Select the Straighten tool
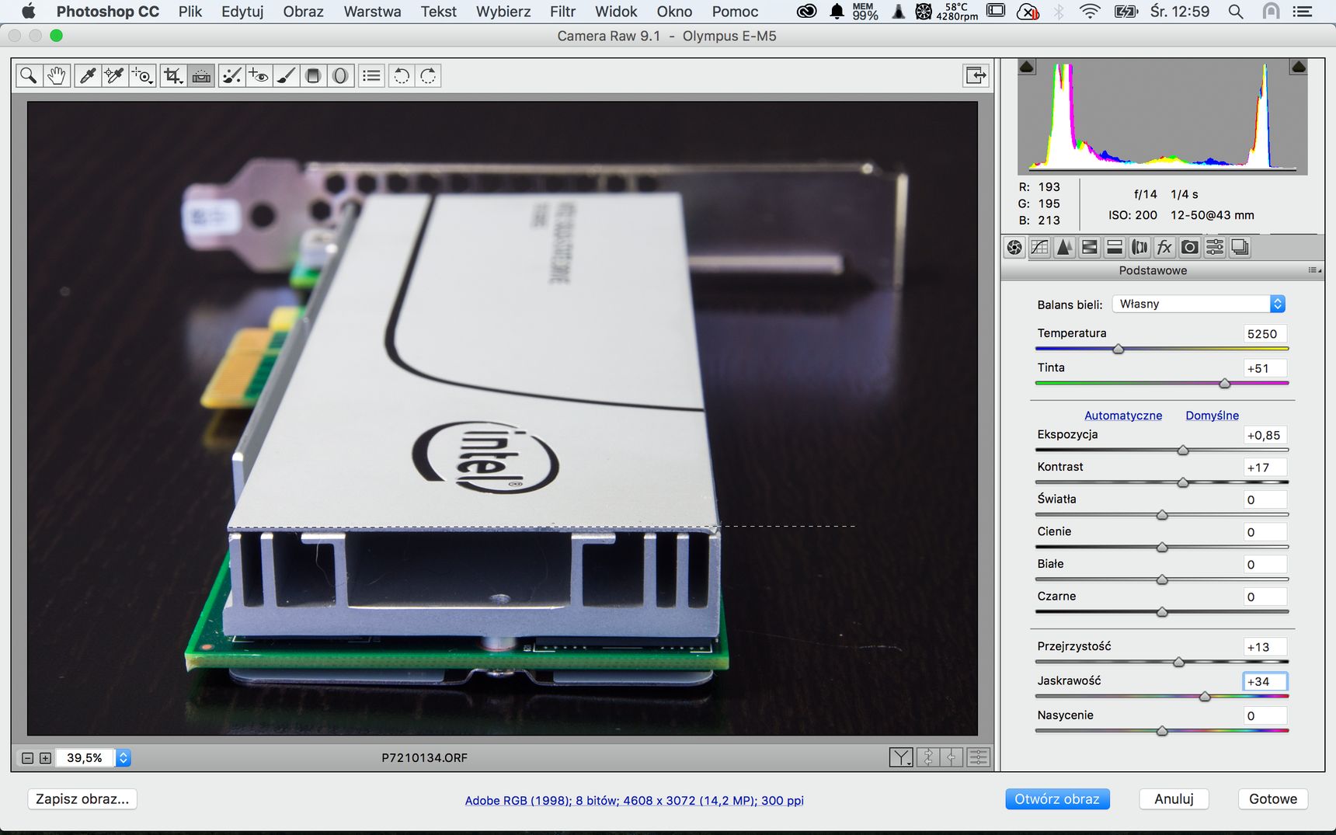The image size is (1336, 835). (201, 75)
